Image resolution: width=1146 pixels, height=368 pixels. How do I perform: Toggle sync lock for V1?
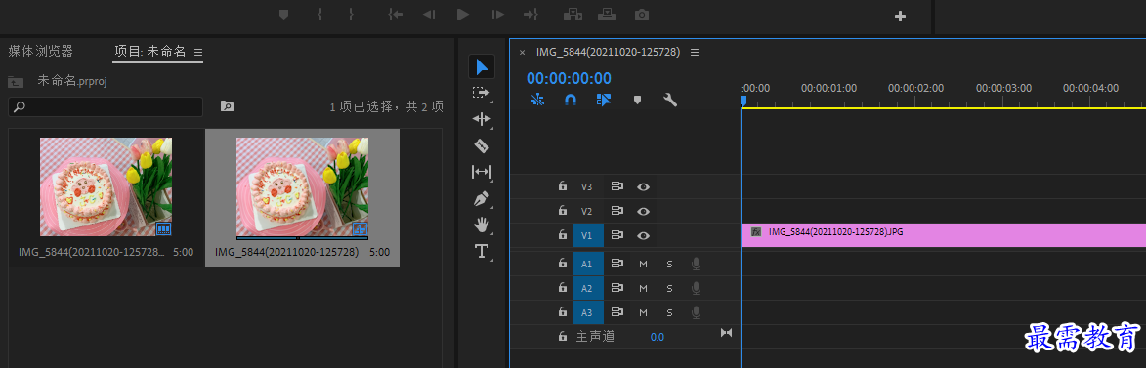(x=616, y=235)
